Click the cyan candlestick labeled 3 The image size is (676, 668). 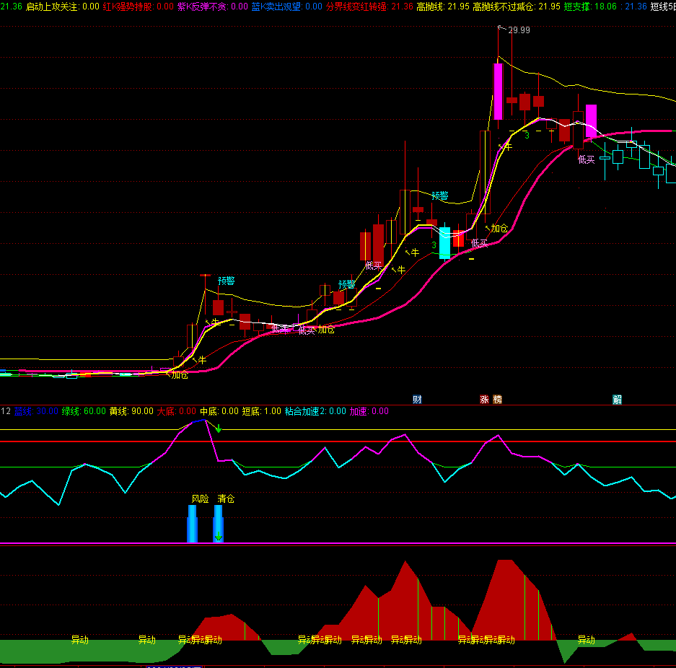point(444,243)
